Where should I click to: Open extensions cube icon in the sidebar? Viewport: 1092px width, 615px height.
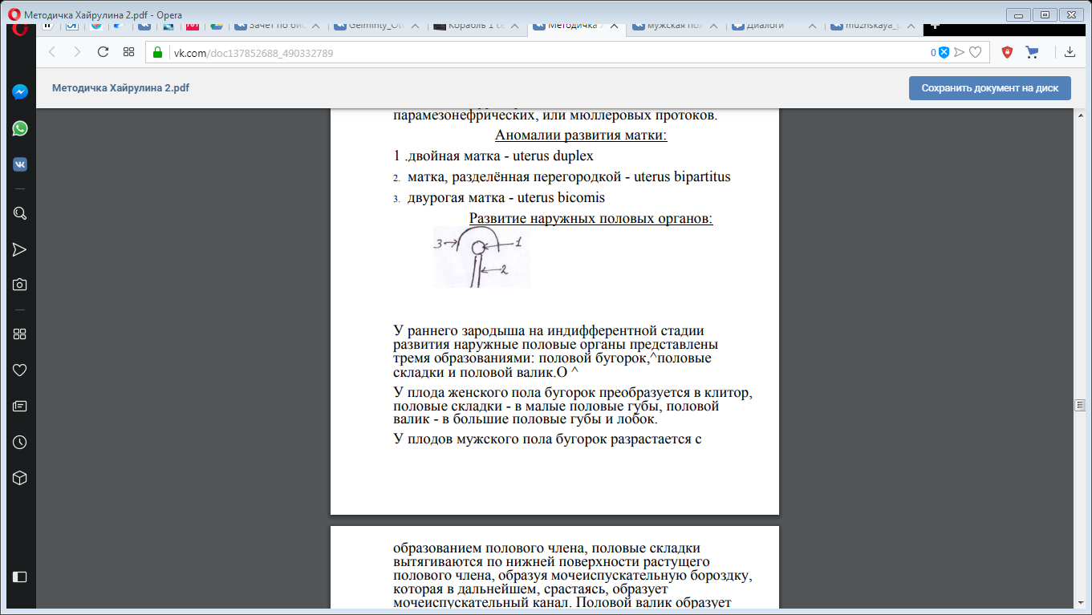pos(20,478)
